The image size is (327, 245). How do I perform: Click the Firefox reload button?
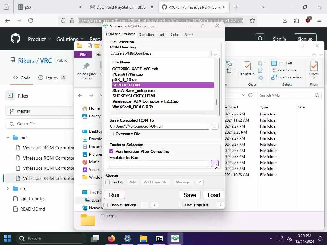click(31, 20)
